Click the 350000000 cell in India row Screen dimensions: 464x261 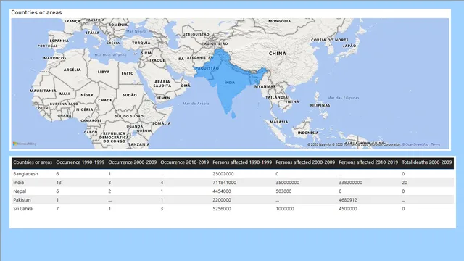288,183
